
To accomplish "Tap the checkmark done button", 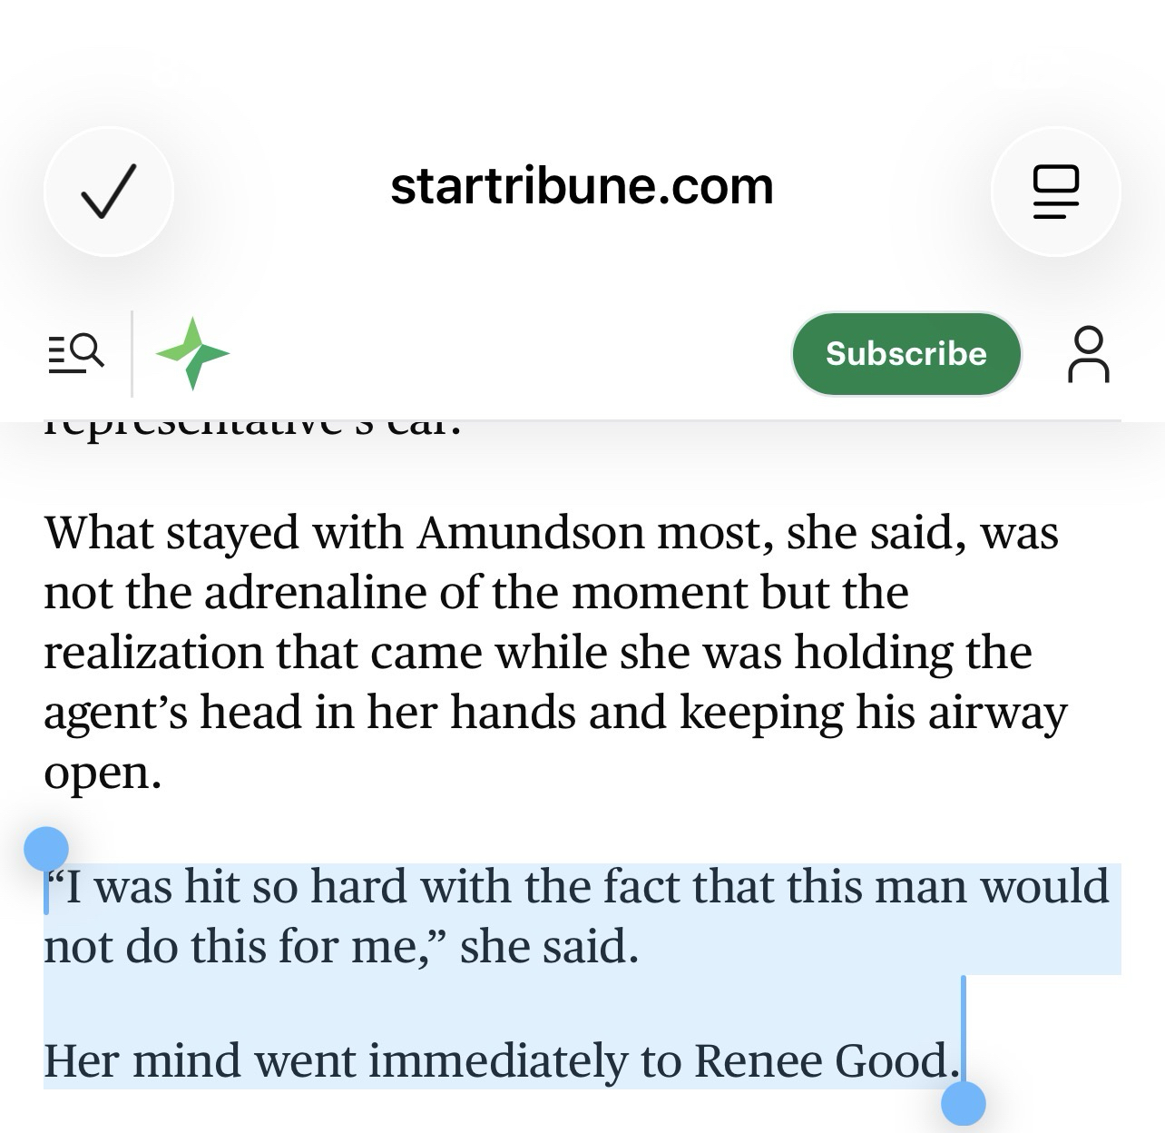I will click(x=108, y=191).
